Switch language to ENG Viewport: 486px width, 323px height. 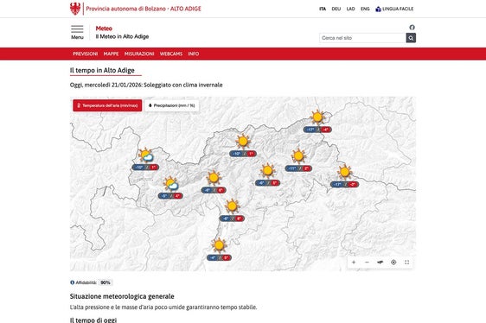(x=365, y=9)
